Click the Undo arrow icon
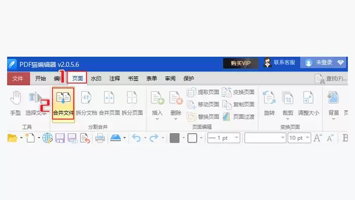 tap(136, 138)
